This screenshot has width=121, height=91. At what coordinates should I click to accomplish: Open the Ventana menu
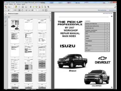pos(19,4)
